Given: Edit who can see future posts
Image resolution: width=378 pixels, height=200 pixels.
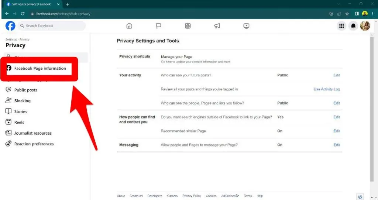Looking at the screenshot, I should (336, 75).
